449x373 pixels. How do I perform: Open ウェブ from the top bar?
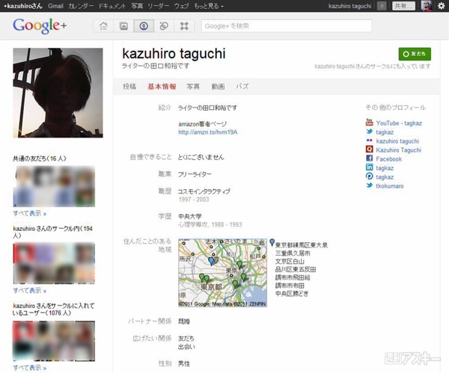(182, 6)
